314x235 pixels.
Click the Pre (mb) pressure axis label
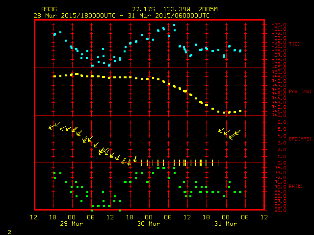point(300,92)
